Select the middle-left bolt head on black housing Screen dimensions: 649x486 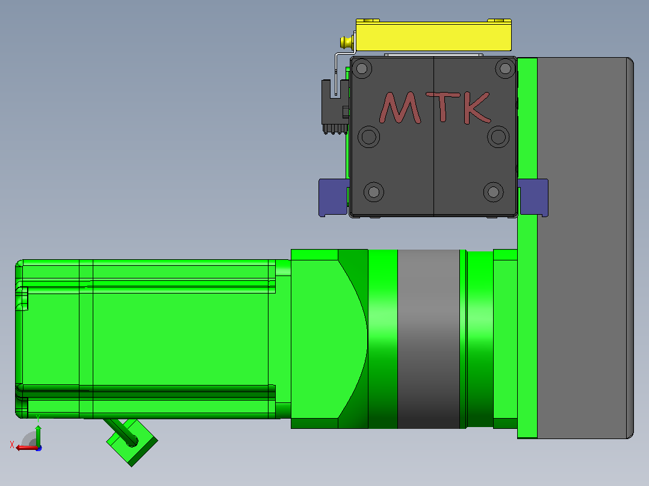pyautogui.click(x=369, y=137)
